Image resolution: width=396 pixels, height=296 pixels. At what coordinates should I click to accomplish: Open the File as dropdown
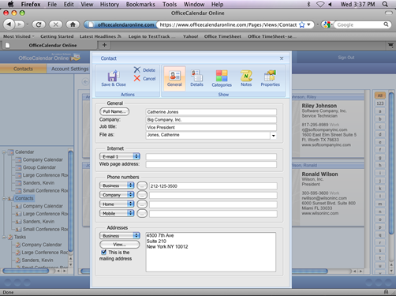[x=274, y=136]
